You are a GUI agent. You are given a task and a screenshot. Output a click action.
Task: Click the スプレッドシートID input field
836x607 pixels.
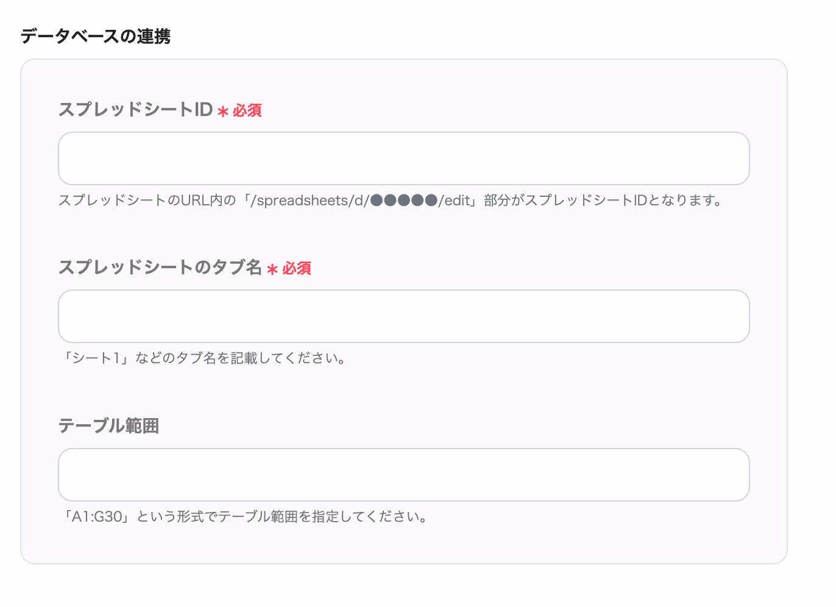pos(403,158)
